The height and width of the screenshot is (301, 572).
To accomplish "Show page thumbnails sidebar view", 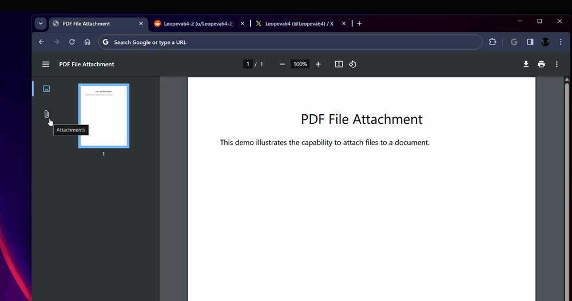I will 46,89.
